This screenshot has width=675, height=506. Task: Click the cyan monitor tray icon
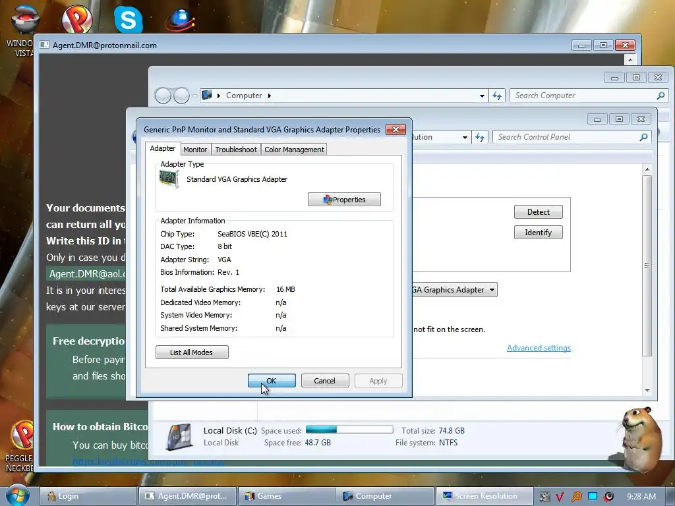point(593,496)
